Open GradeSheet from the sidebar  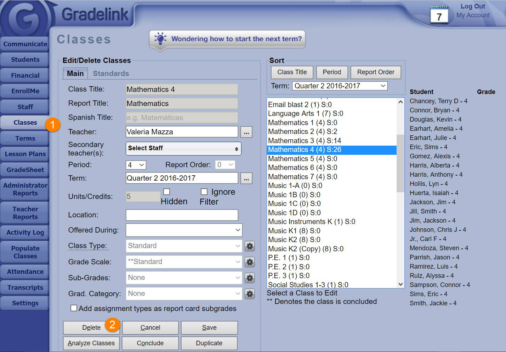[25, 170]
